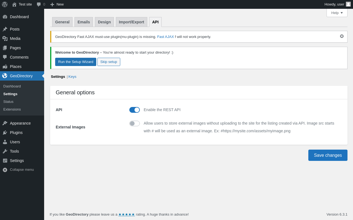Open Test site in admin bar
This screenshot has height=220, width=353.
[x=22, y=4]
